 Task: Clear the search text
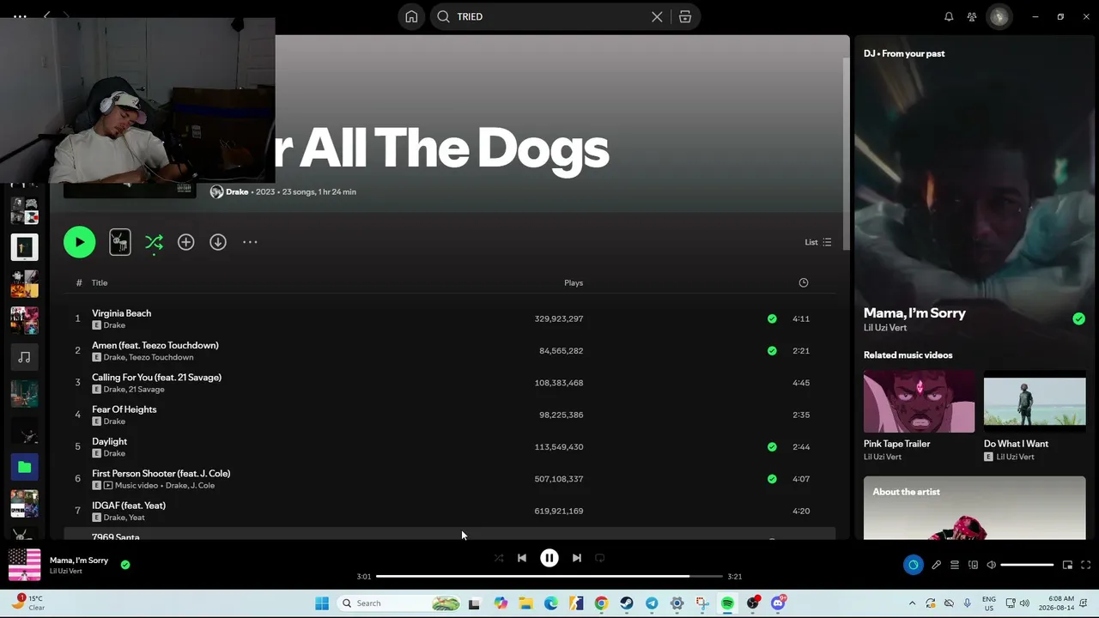pos(657,16)
